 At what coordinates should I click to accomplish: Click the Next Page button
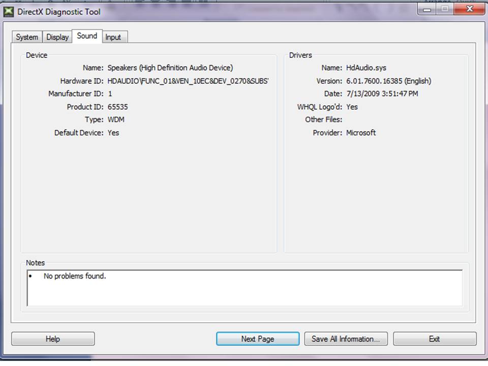(258, 339)
